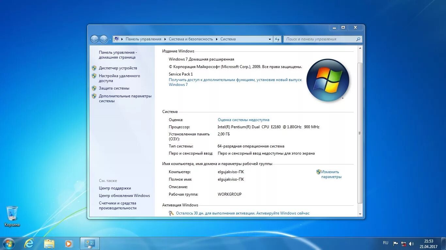Navigate to Система и безопасность breadcrumb
The height and width of the screenshot is (250, 446).
click(x=191, y=39)
